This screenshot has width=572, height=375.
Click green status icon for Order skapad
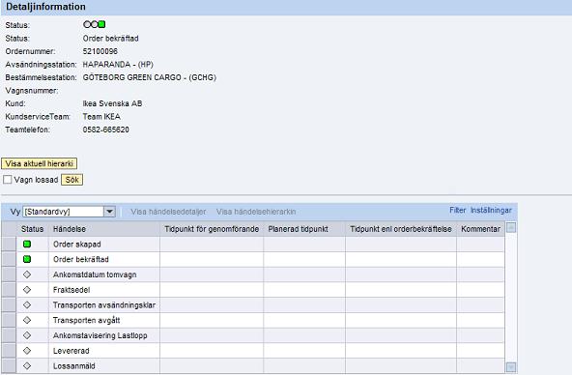[x=27, y=245]
